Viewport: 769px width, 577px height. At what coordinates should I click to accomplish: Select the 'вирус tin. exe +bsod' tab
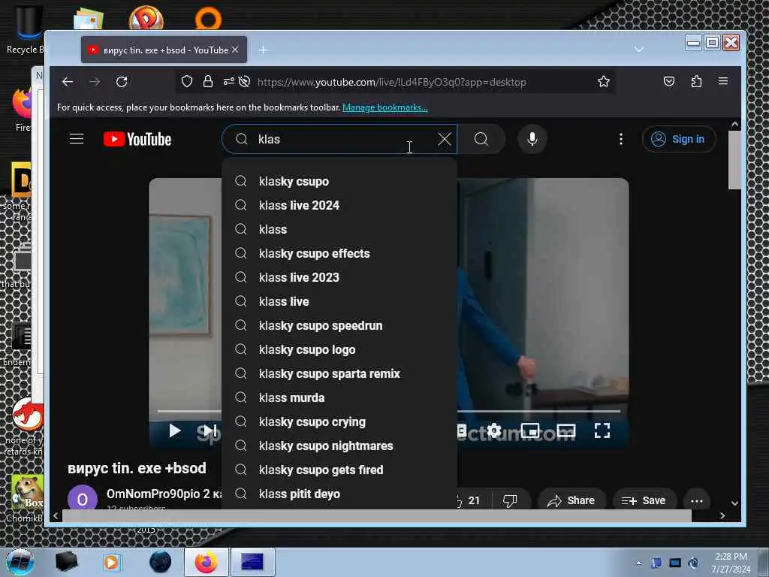pyautogui.click(x=164, y=50)
